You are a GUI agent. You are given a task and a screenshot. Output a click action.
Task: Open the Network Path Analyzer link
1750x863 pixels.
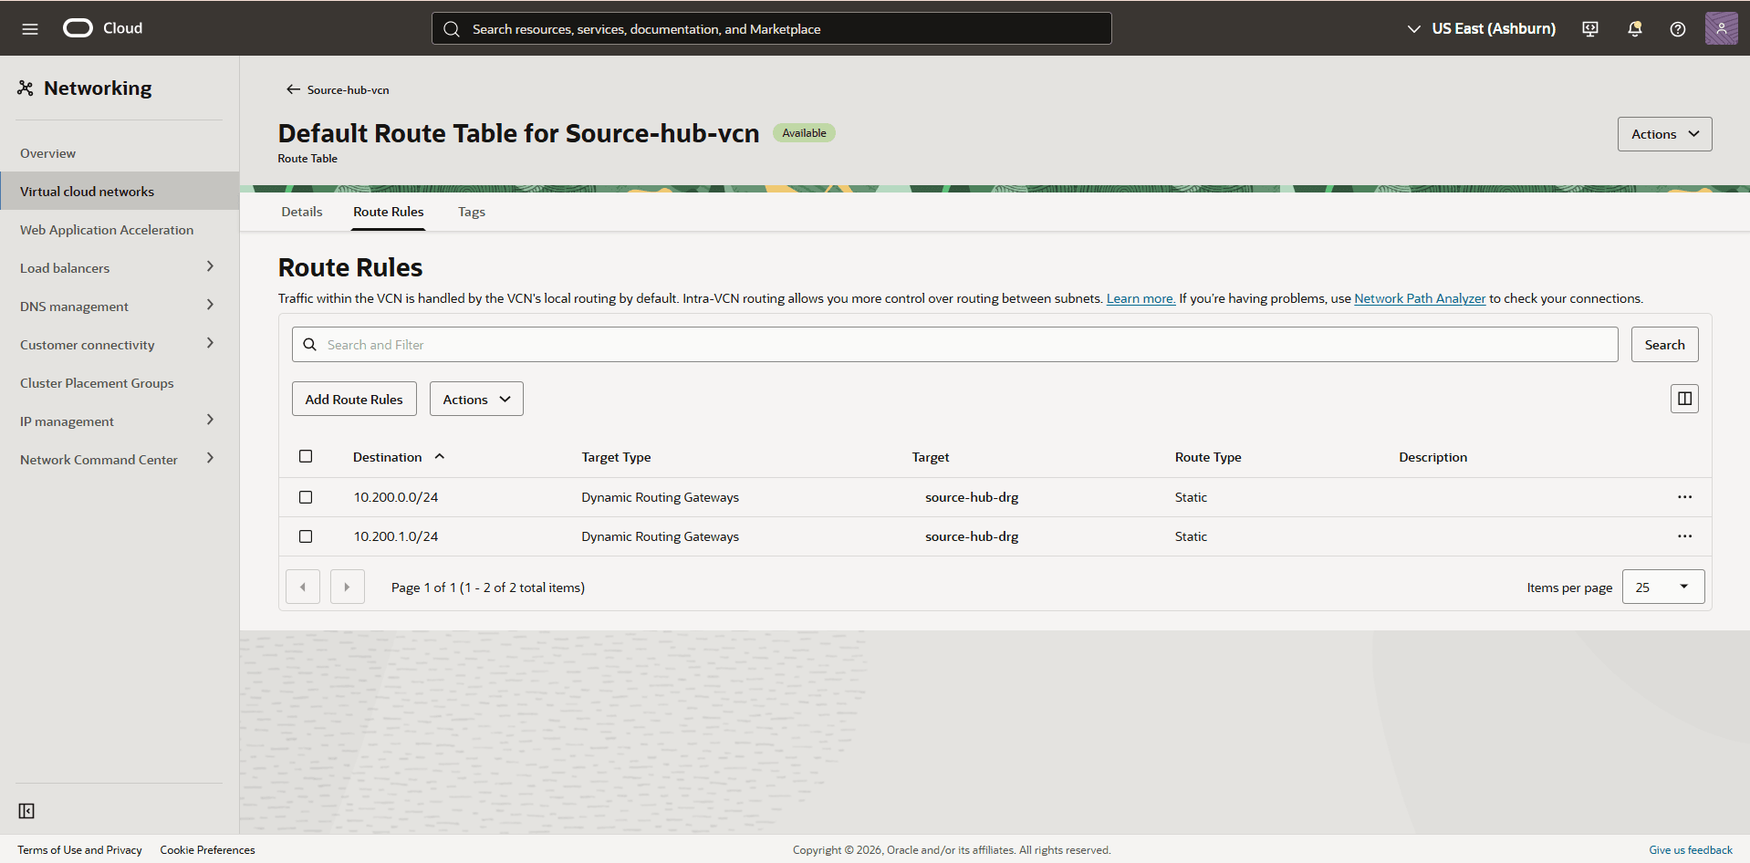[1420, 298]
